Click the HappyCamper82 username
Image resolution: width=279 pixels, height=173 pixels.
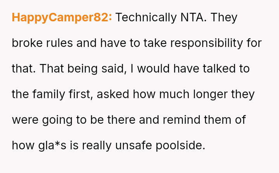(62, 18)
